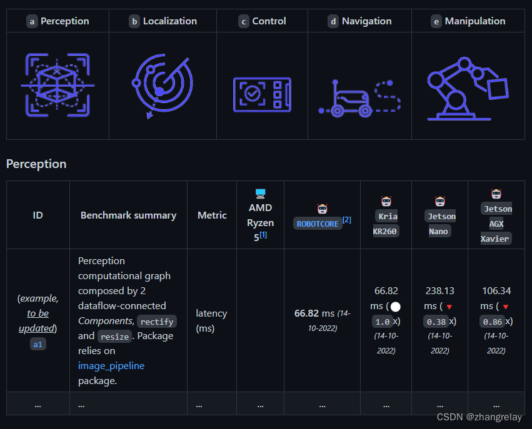Click the computer icon above AMD Ryzen 5

pyautogui.click(x=260, y=194)
